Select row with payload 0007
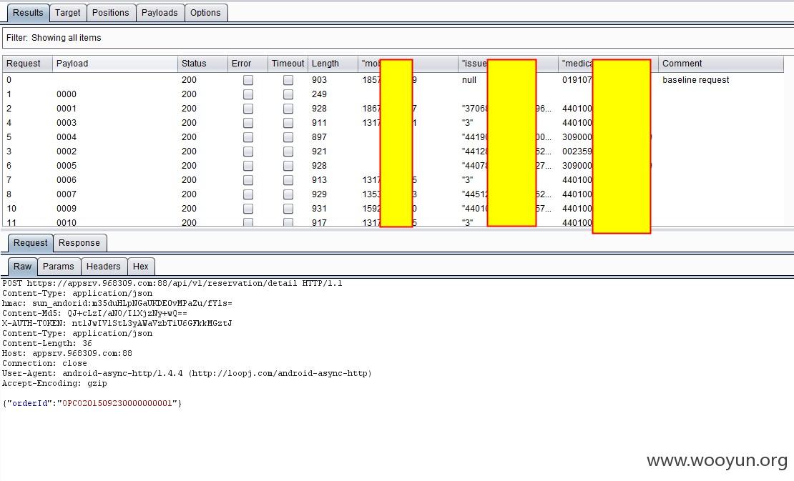 393,194
